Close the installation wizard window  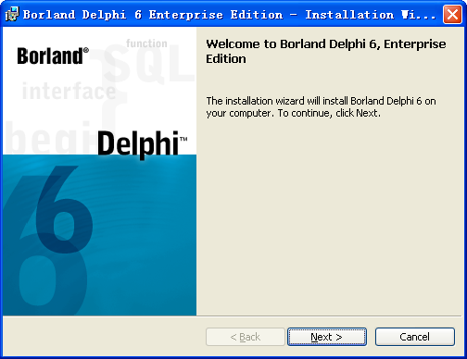click(x=452, y=15)
